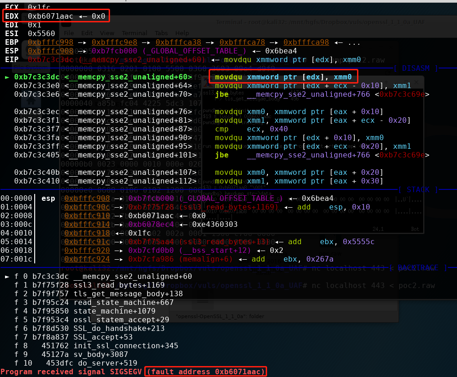The height and width of the screenshot is (377, 457).
Task: Click EBP chain address 0xbfffc9e8
Action: pyautogui.click(x=114, y=42)
